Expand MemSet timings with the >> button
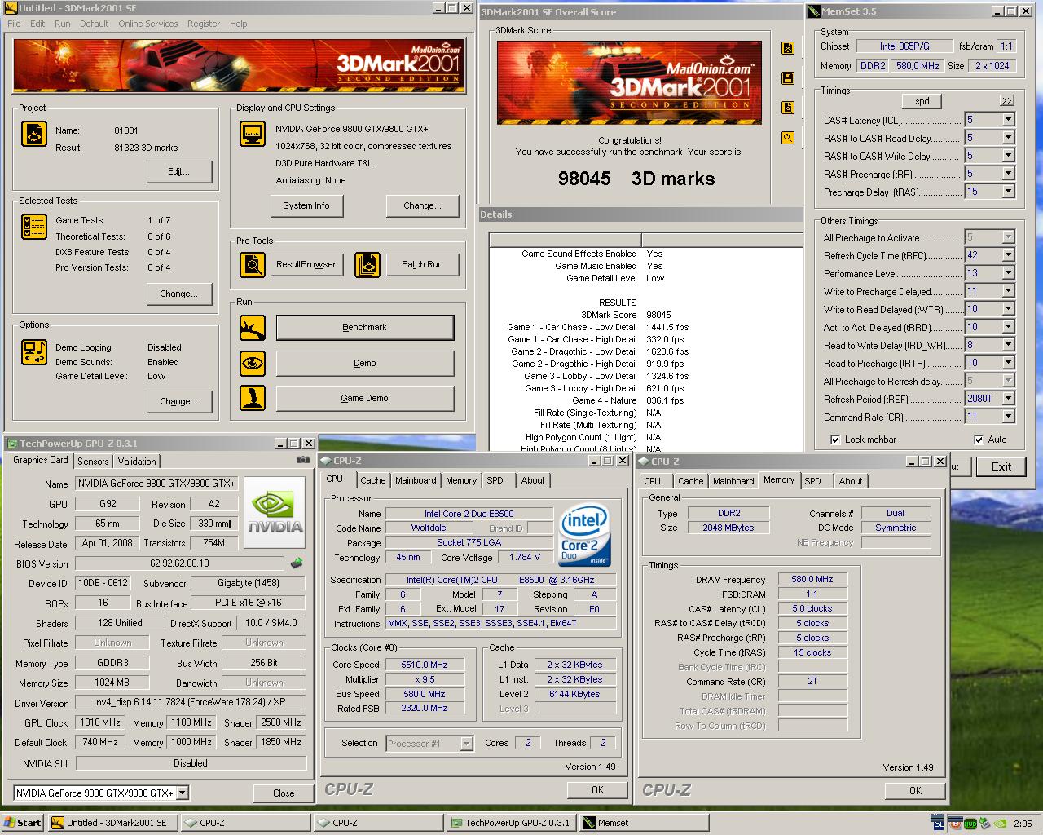Image resolution: width=1043 pixels, height=835 pixels. [1007, 100]
